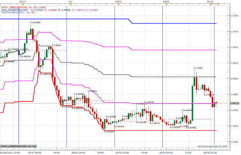Viewport: 241px width, 155px height.
Task: Click the 06/01 04:00 time axis label
Action: point(78,153)
